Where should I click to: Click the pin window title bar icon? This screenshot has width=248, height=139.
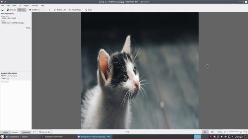coord(5,2)
